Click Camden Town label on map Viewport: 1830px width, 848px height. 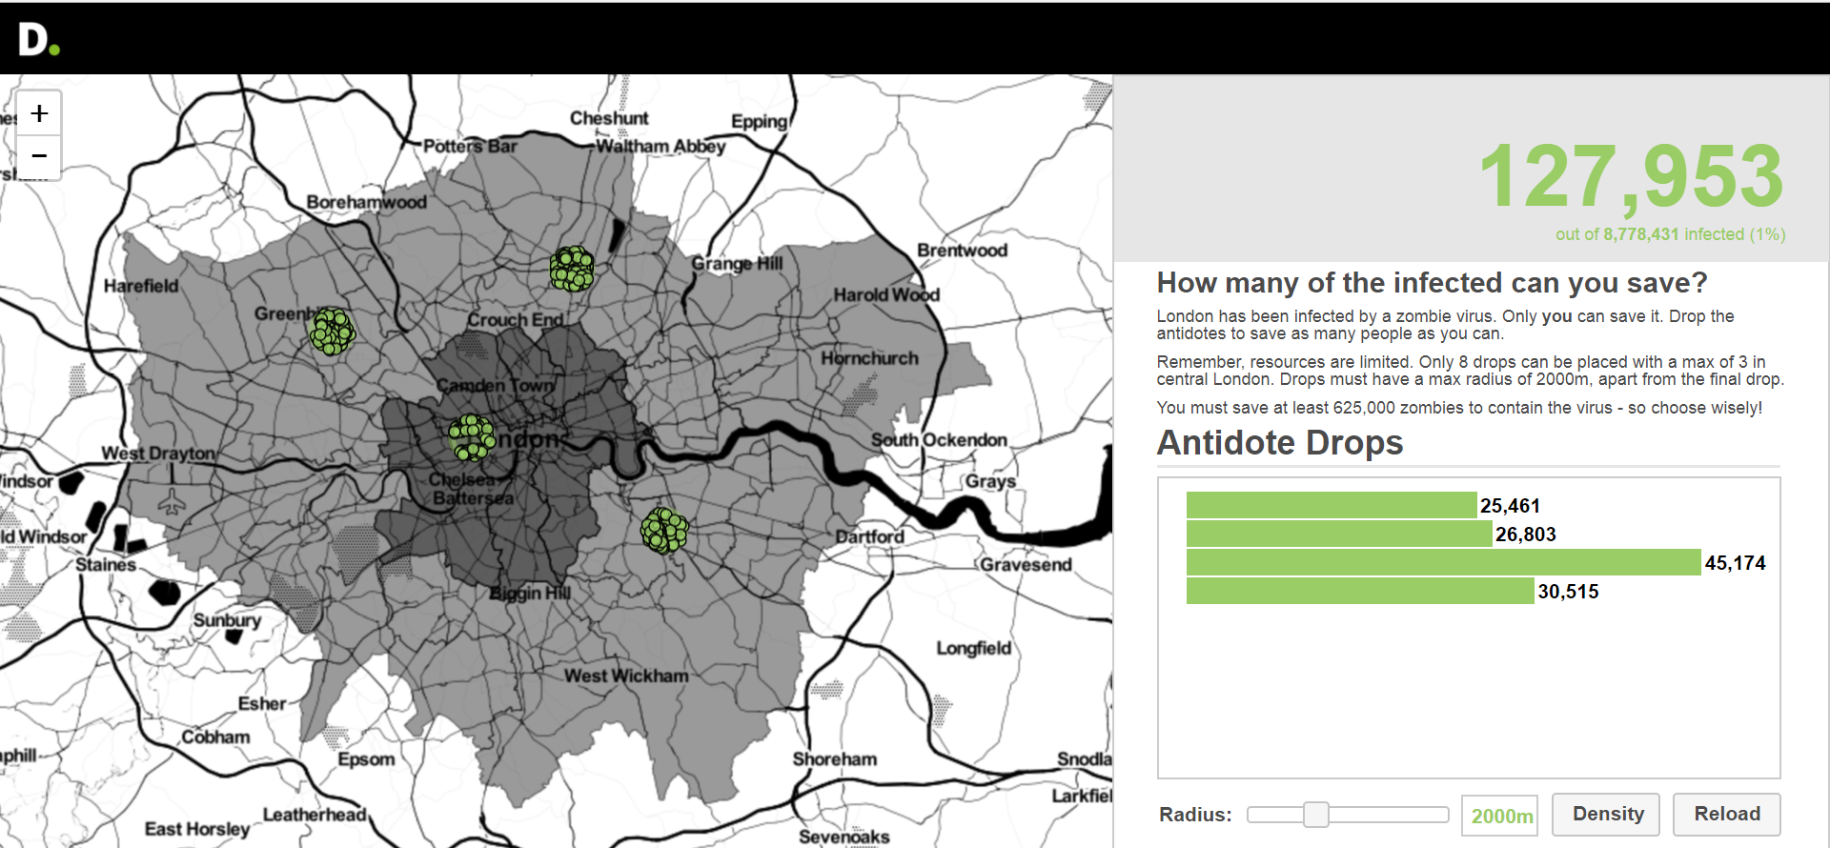pyautogui.click(x=495, y=386)
